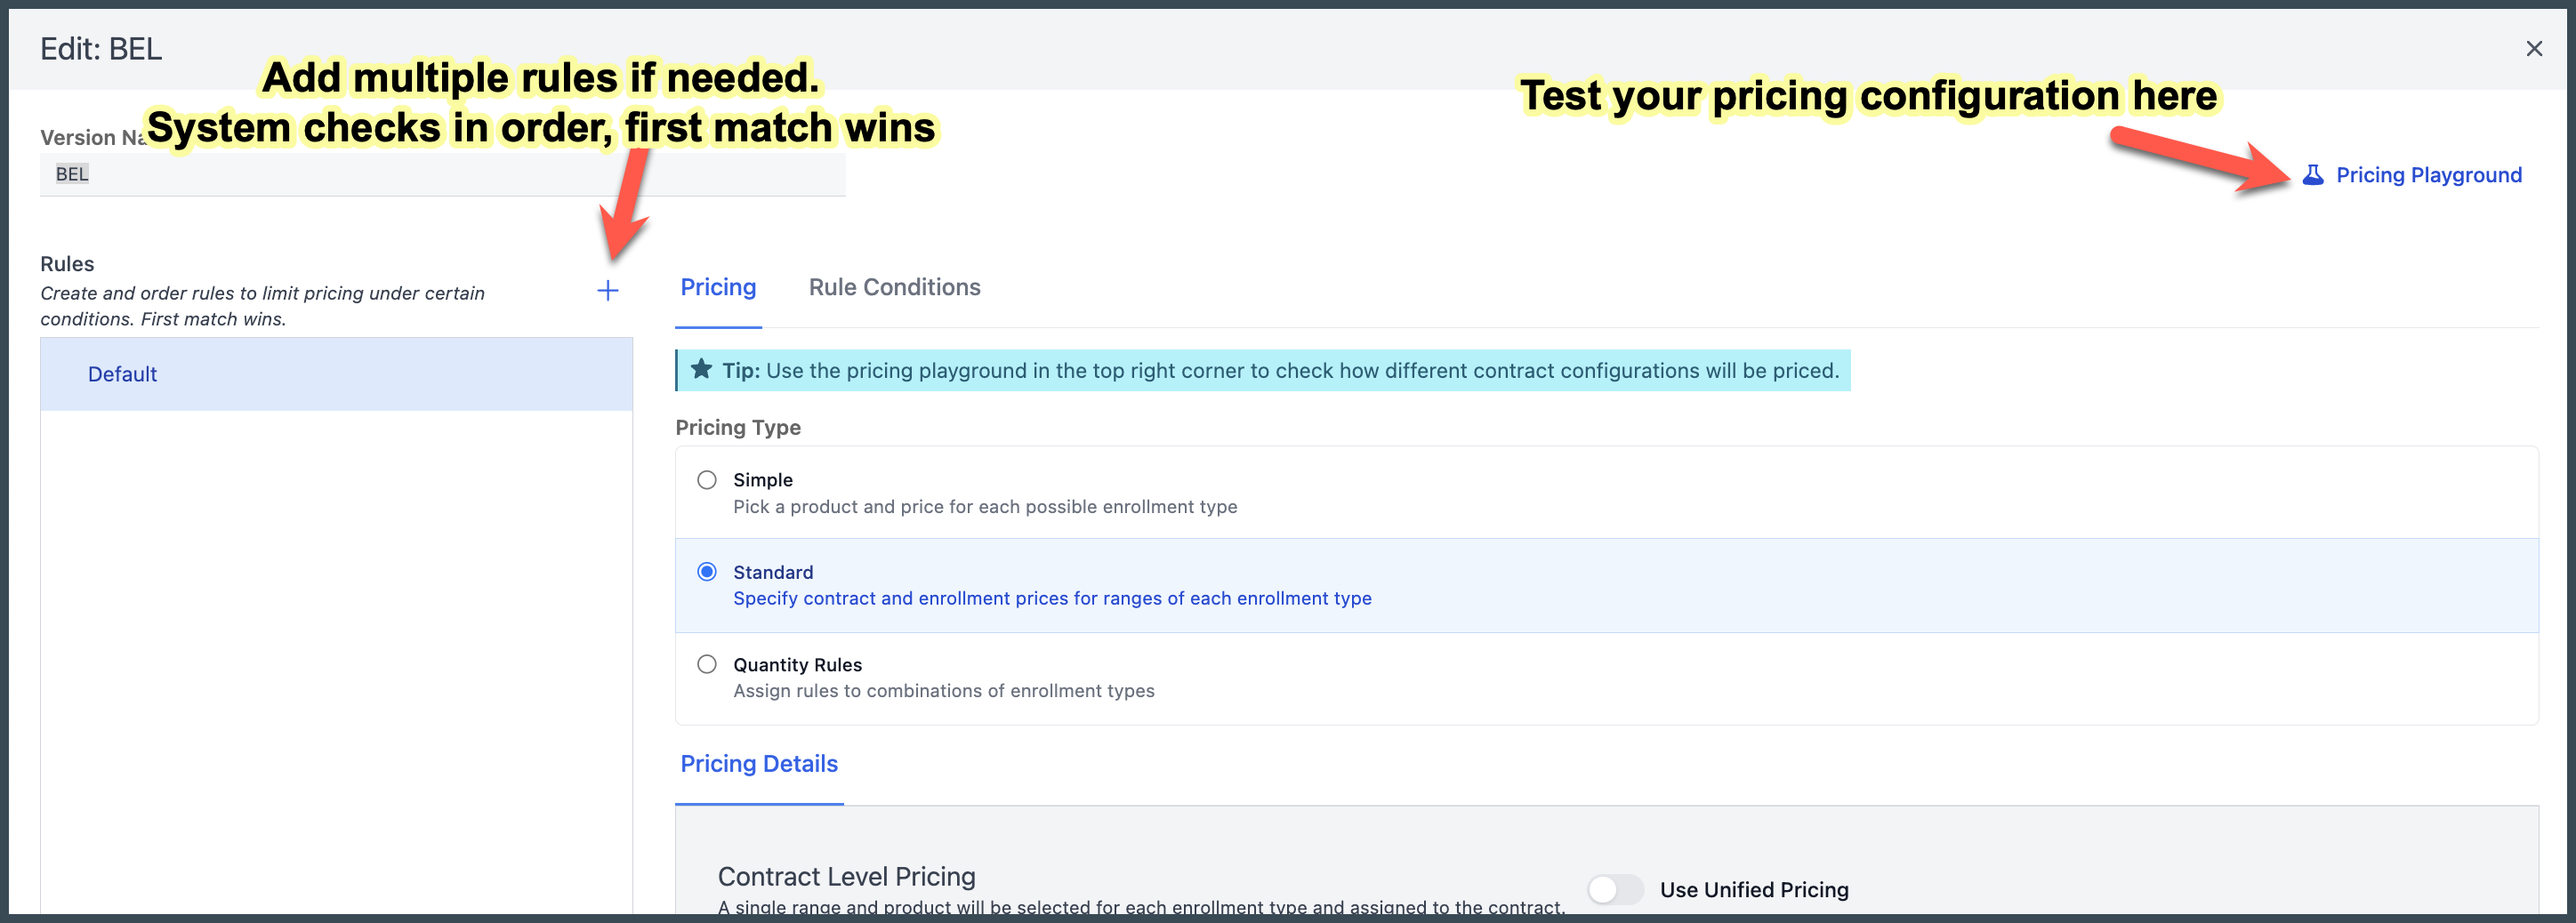Click the Contract Level Pricing heading
The width and height of the screenshot is (2576, 923).
(846, 877)
